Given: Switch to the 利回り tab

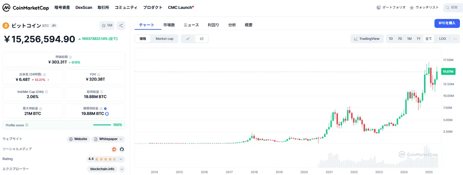Looking at the screenshot, I should (x=213, y=25).
